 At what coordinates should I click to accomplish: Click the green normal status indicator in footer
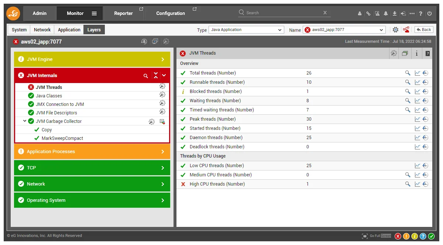431,236
